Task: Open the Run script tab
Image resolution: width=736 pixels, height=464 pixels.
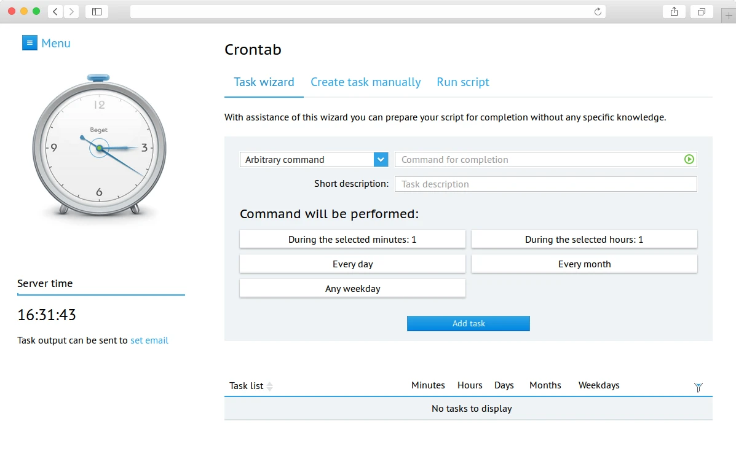Action: tap(462, 82)
